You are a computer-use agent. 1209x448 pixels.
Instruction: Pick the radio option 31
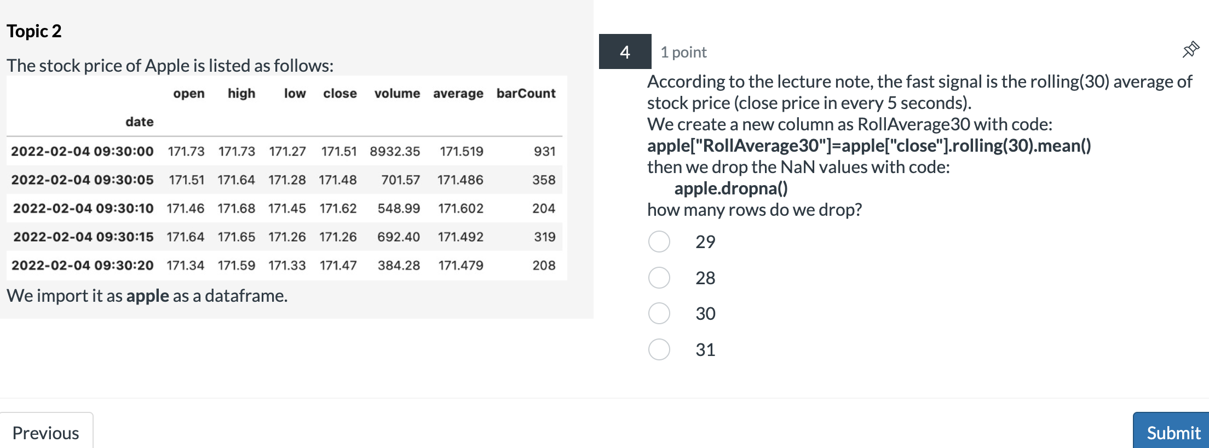(659, 349)
